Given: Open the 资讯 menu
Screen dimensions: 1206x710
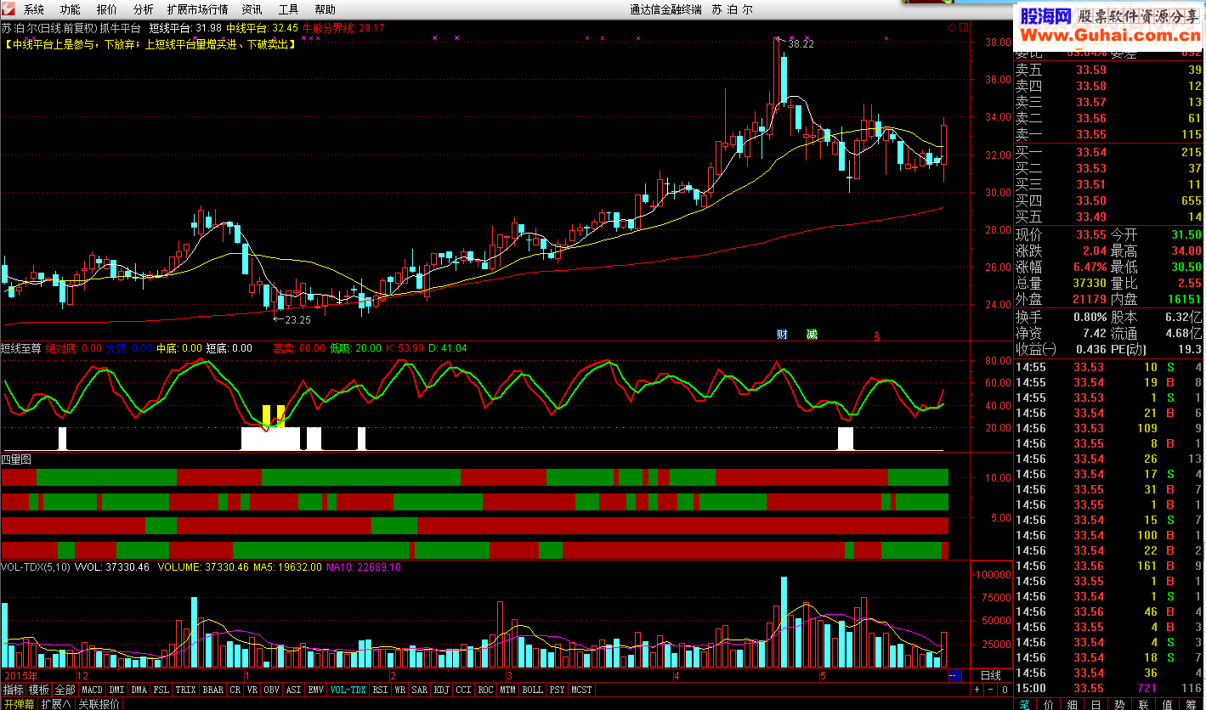Looking at the screenshot, I should (x=252, y=9).
